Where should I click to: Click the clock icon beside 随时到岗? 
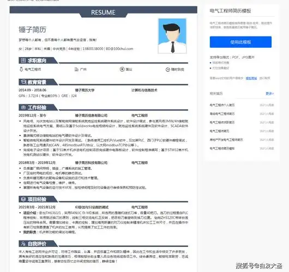pyautogui.click(x=168, y=70)
